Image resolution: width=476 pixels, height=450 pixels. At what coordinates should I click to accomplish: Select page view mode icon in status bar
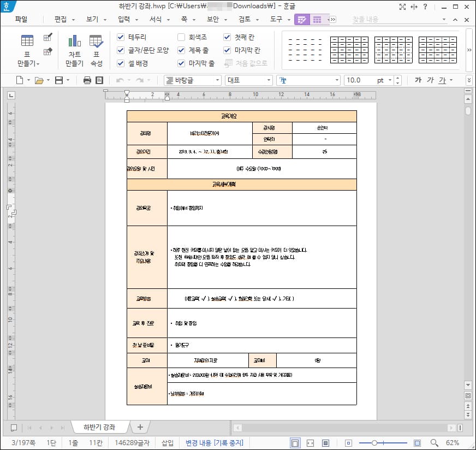click(295, 443)
